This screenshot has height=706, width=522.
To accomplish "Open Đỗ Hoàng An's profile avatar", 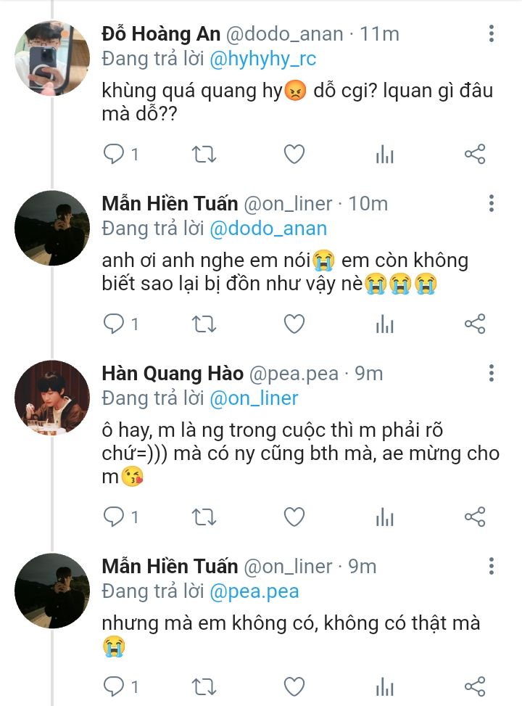I will (52, 58).
